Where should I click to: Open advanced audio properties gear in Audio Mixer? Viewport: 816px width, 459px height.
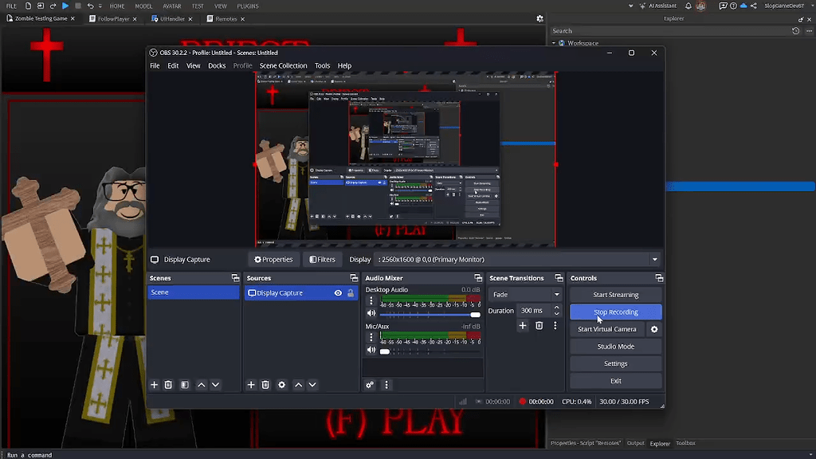point(368,385)
